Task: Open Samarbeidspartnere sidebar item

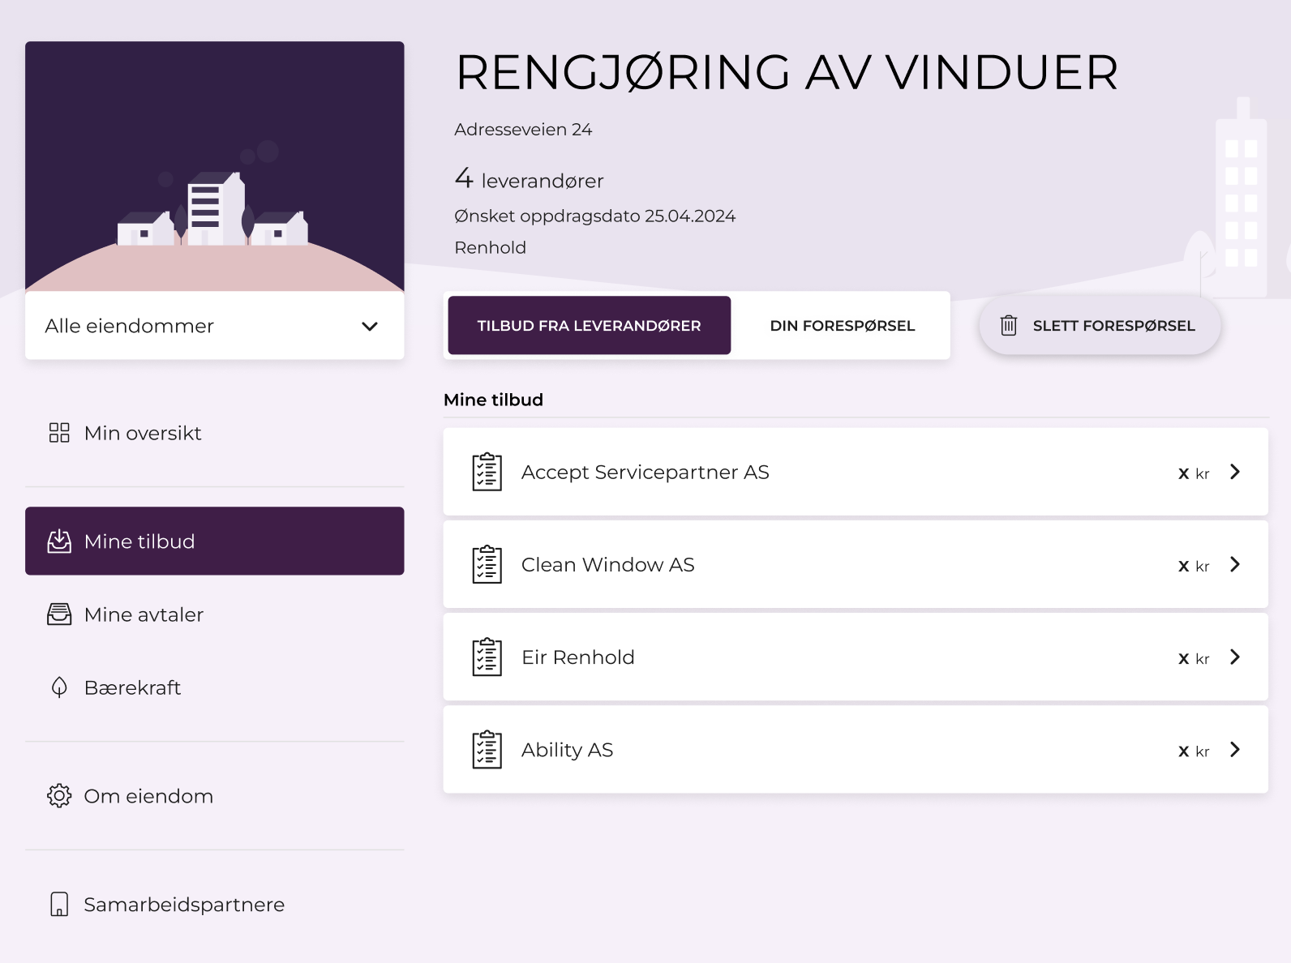Action: click(215, 905)
